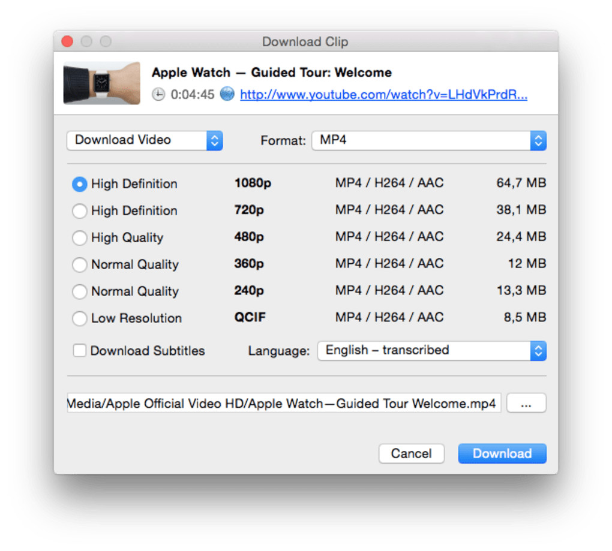Select the 1080p High Definition option
Viewport: 612px width, 551px height.
(79, 184)
